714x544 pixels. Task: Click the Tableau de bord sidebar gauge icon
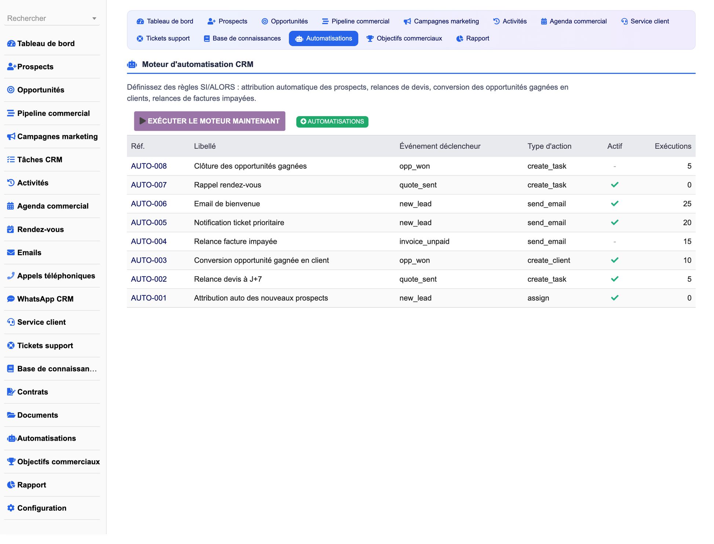[11, 44]
